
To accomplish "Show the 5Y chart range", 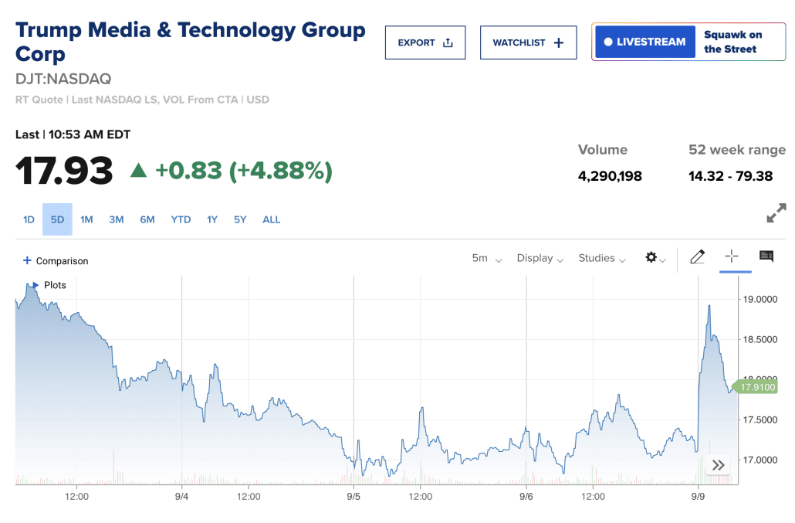I will point(240,219).
